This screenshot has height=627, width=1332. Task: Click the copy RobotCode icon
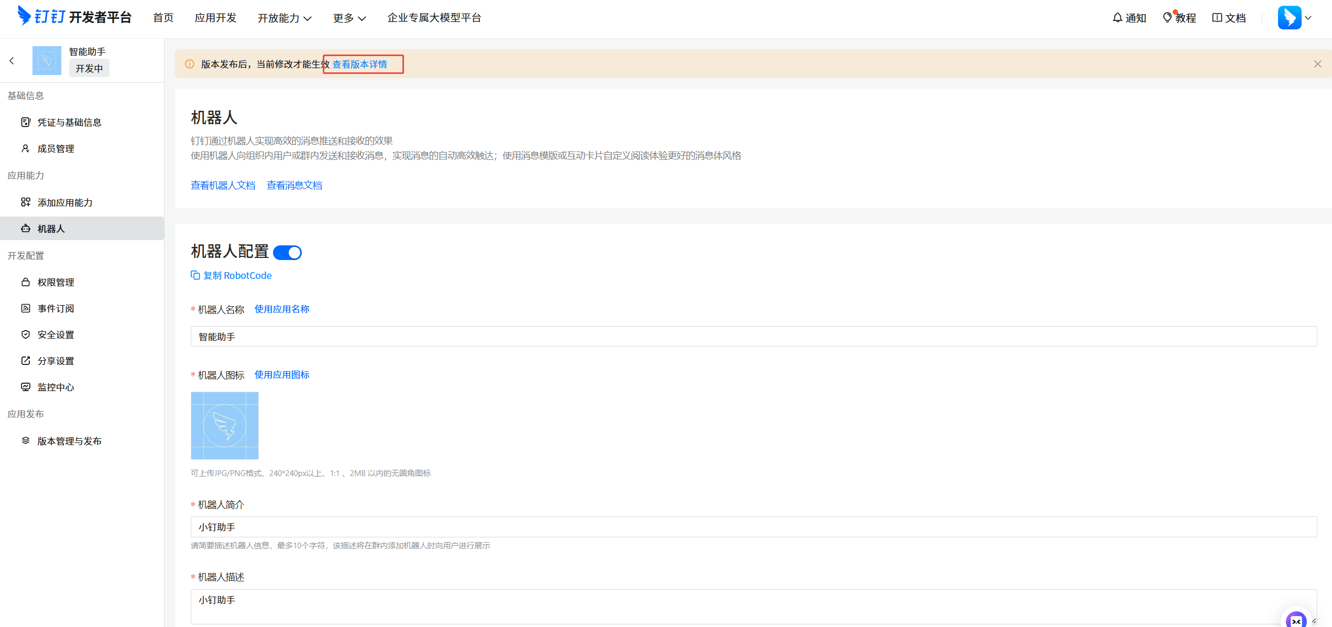(195, 275)
